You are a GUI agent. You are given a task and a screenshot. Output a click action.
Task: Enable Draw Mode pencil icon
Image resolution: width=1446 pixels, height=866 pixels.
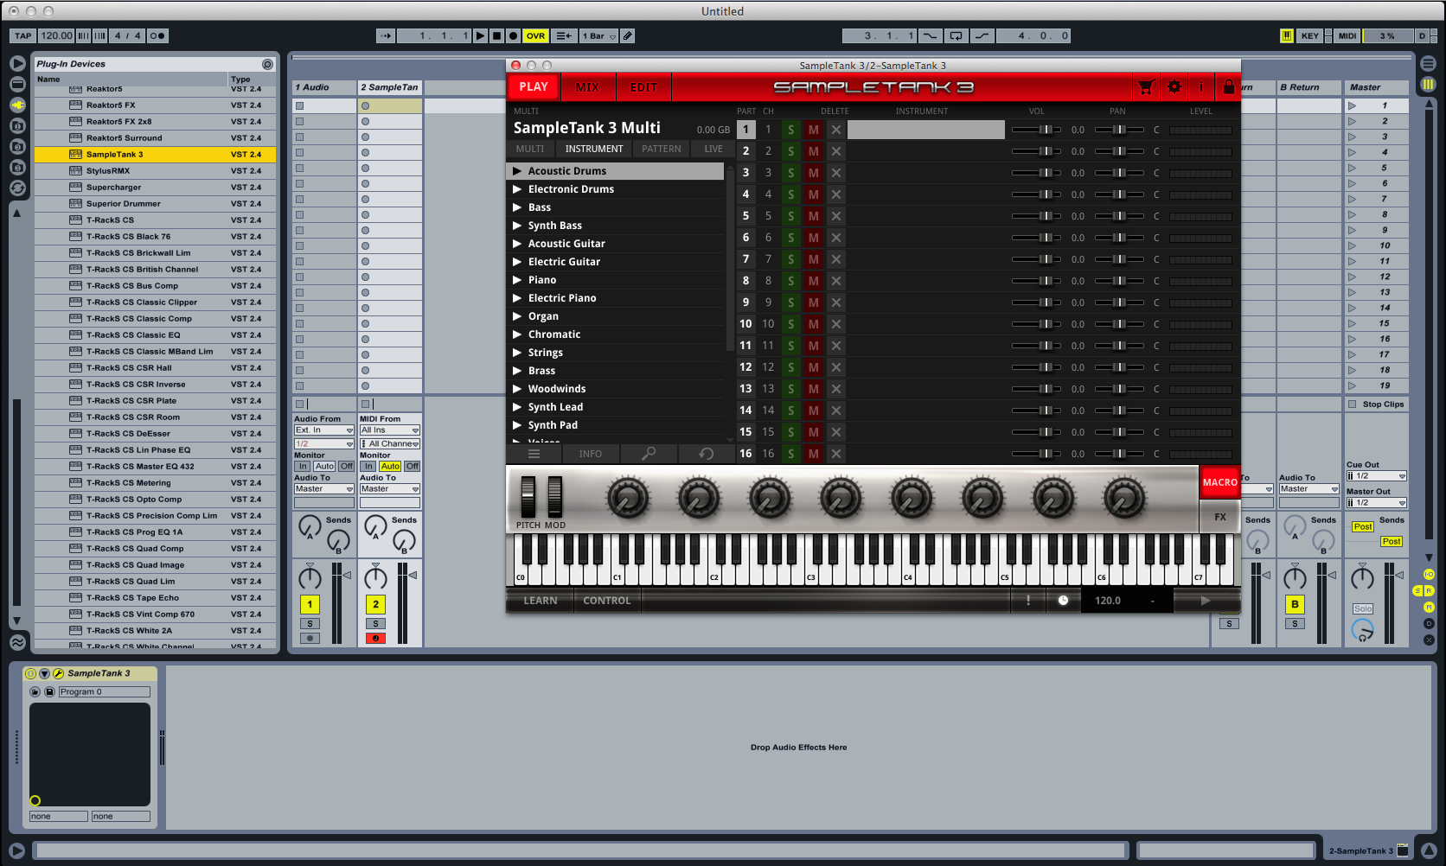(x=628, y=35)
